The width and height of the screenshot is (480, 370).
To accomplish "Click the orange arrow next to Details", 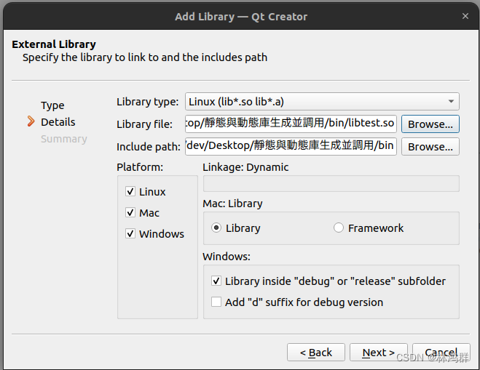I will pyautogui.click(x=31, y=121).
